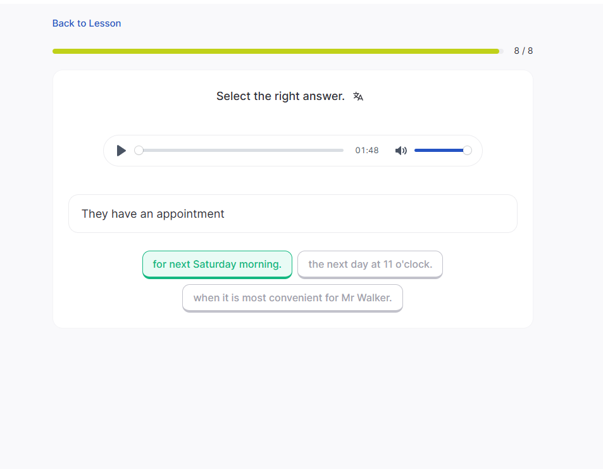Set volume to half on the blue volume bar
This screenshot has width=603, height=469.
pyautogui.click(x=441, y=151)
